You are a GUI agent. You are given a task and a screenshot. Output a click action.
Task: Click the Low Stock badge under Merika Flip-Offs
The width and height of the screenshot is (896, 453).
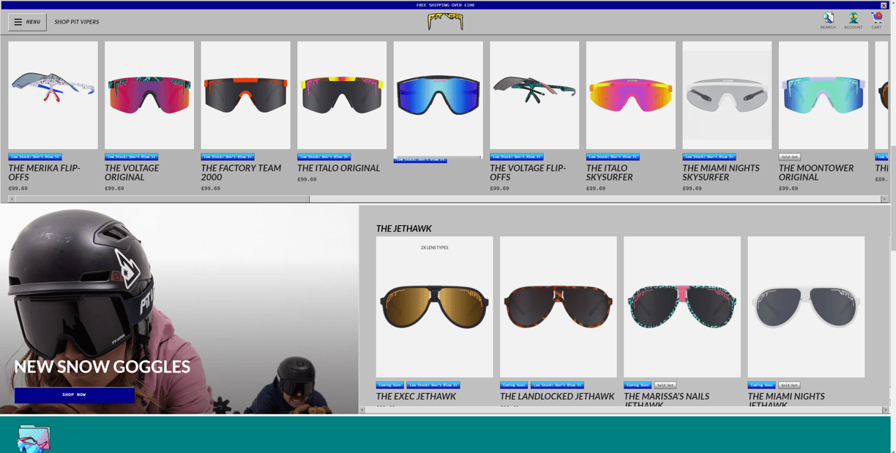[x=35, y=156]
